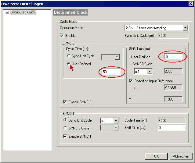Close the Erweiterte Einstellungen dialog
This screenshot has height=163, width=195.
click(191, 4)
